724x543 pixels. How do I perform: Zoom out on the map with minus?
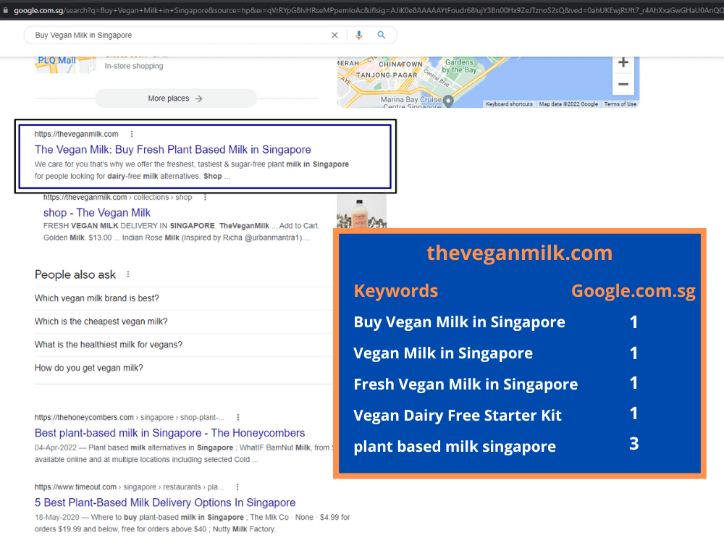(x=623, y=84)
